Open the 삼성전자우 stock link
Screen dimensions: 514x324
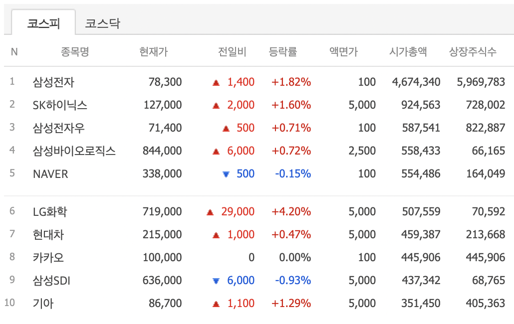click(x=59, y=128)
